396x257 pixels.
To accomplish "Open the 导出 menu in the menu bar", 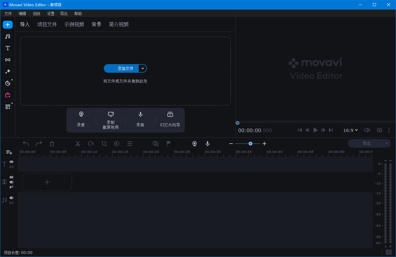I will coord(64,14).
